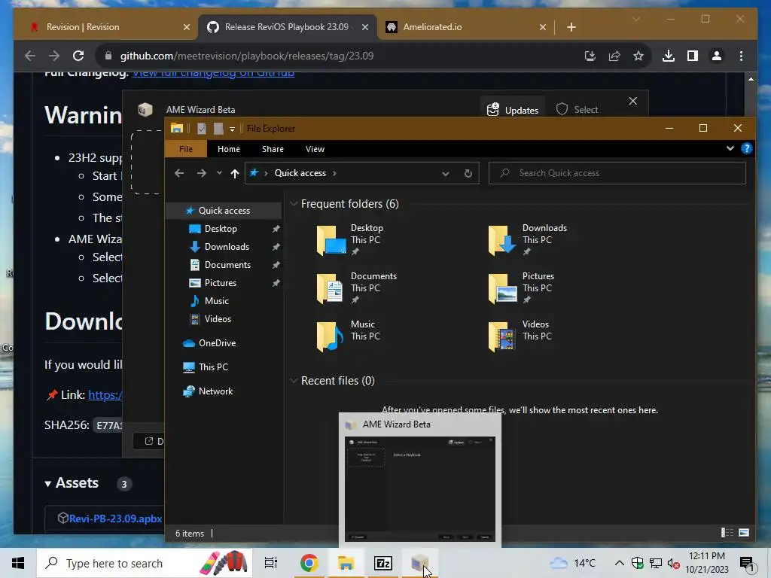Open Chrome downloads icon in toolbar
The image size is (771, 578).
pyautogui.click(x=669, y=56)
